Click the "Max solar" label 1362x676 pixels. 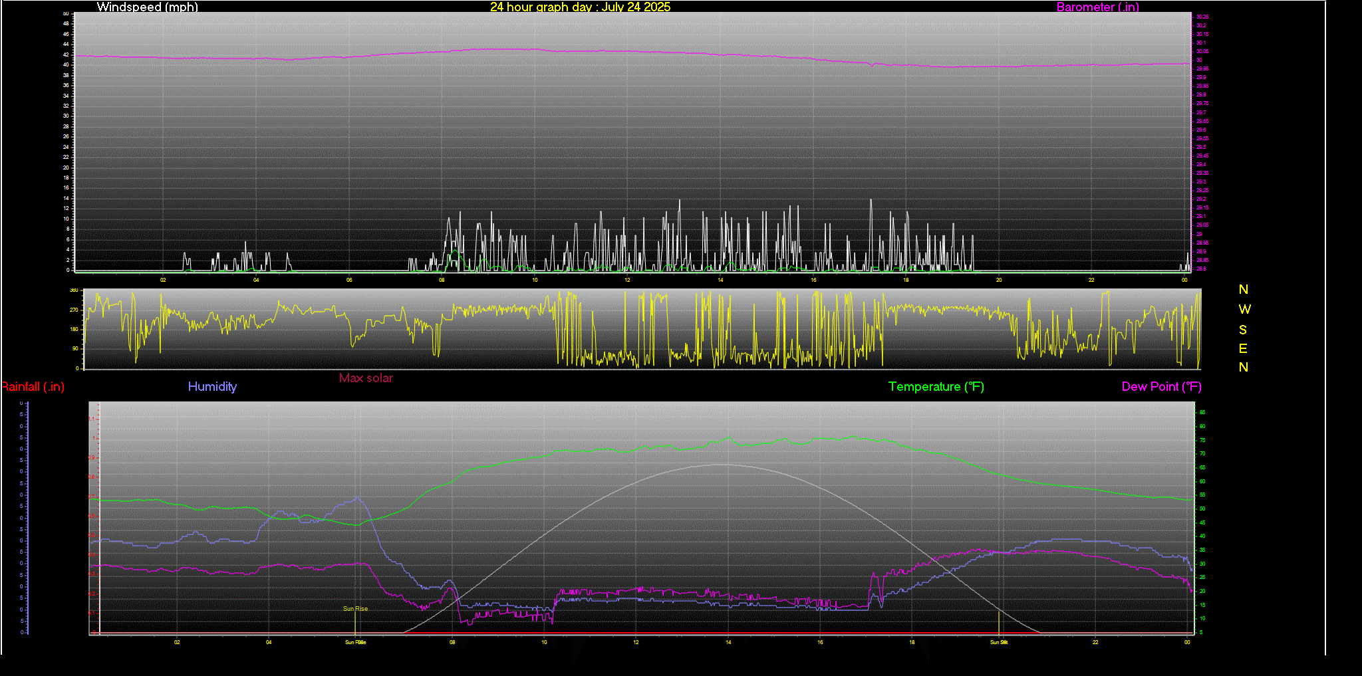(366, 378)
